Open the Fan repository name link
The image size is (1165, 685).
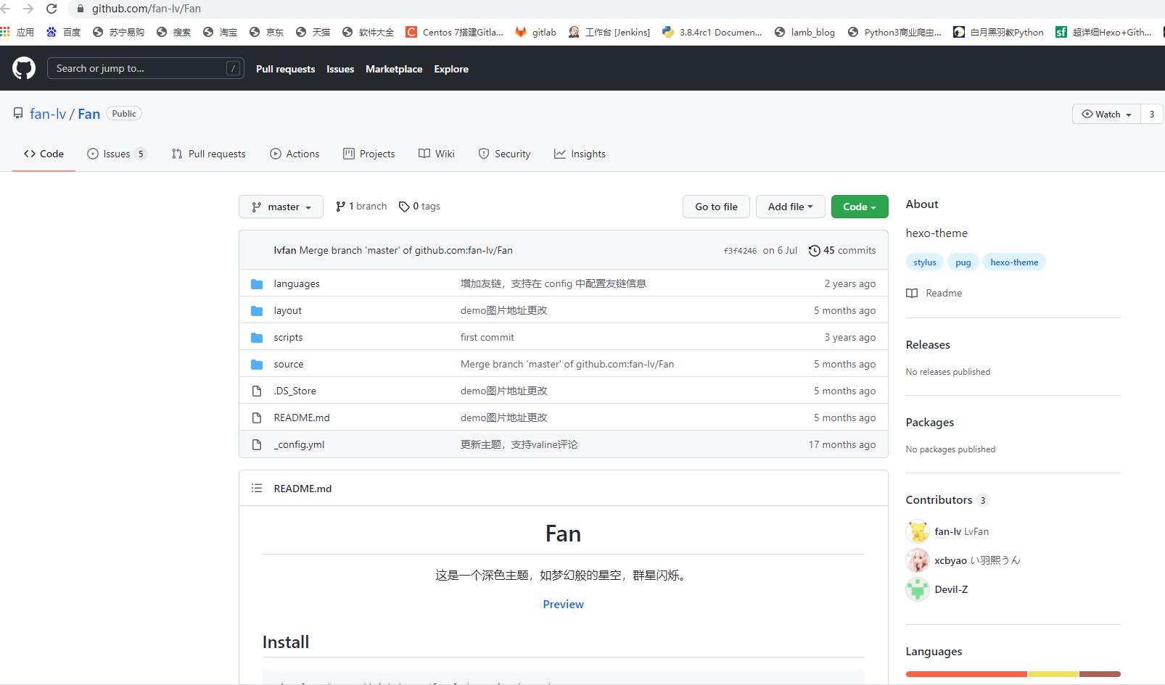(89, 114)
